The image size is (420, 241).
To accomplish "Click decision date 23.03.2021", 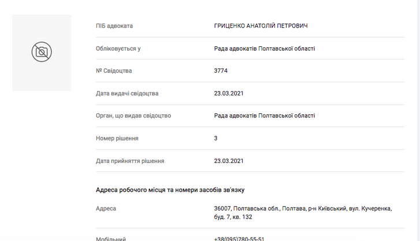I will tap(229, 161).
